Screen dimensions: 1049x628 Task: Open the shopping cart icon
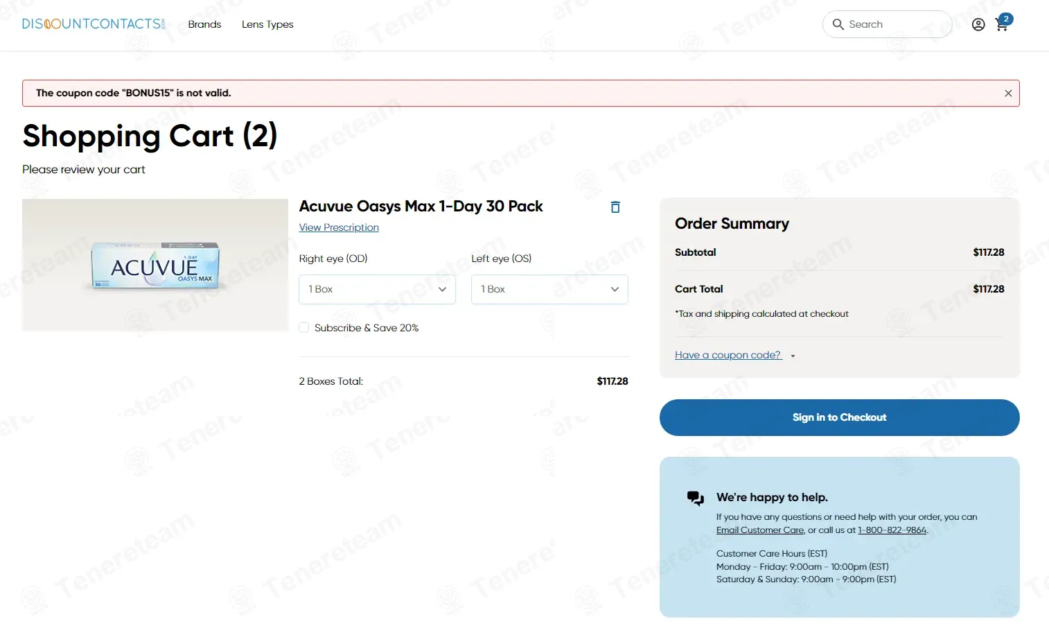(1001, 26)
